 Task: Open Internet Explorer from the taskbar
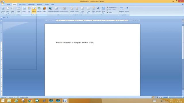click(16, 101)
